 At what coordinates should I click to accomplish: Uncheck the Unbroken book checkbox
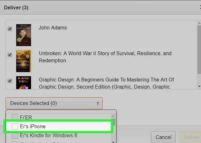(x=10, y=55)
